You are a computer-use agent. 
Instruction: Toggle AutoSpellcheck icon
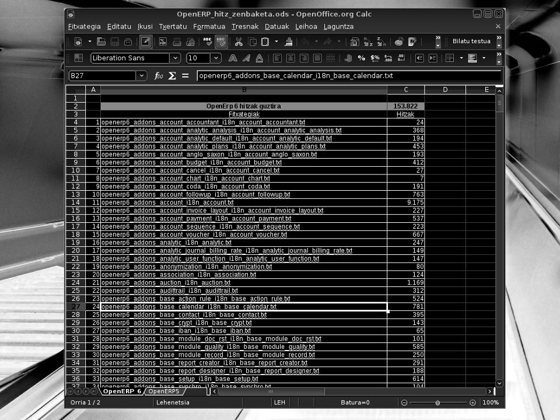point(221,42)
